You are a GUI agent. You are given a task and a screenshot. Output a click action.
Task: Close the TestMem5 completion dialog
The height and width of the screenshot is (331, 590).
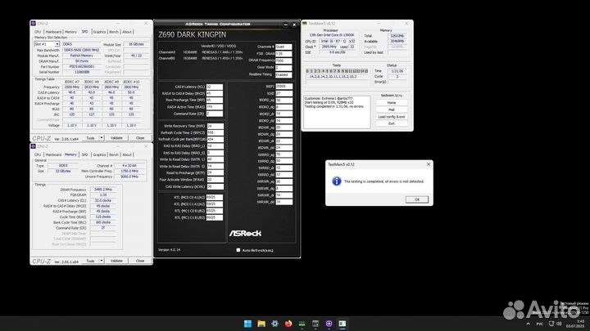point(429,164)
